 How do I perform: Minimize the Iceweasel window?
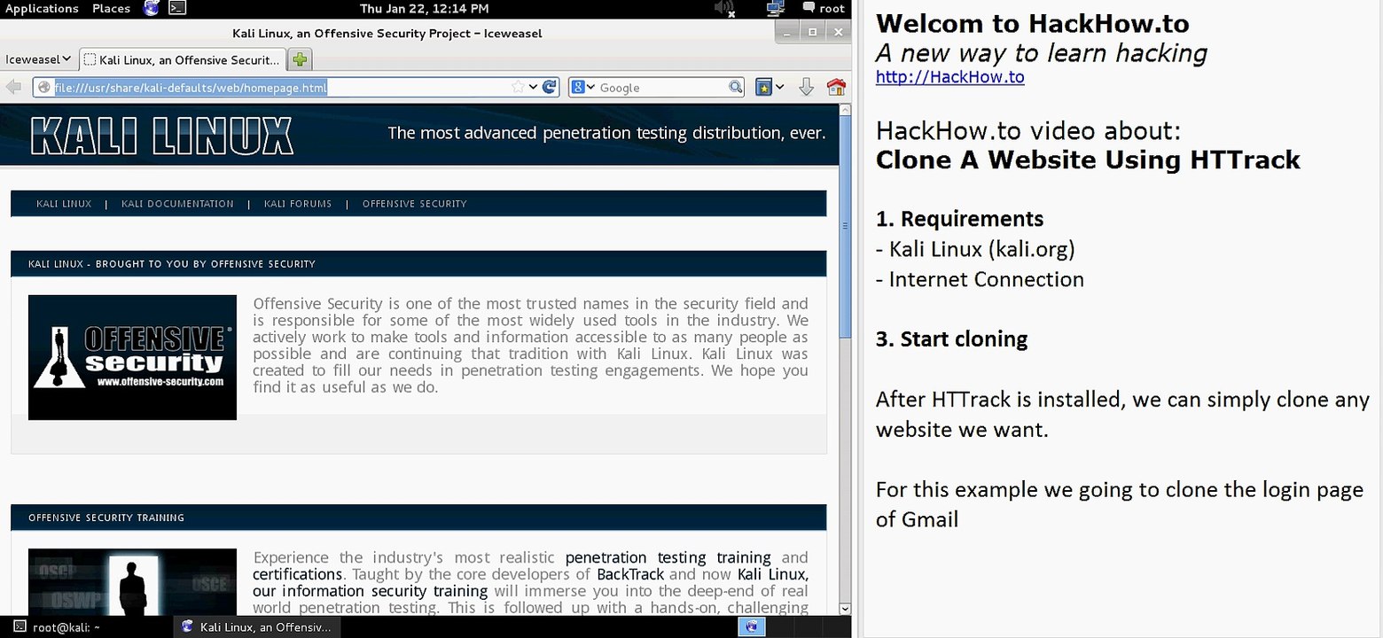[x=786, y=32]
